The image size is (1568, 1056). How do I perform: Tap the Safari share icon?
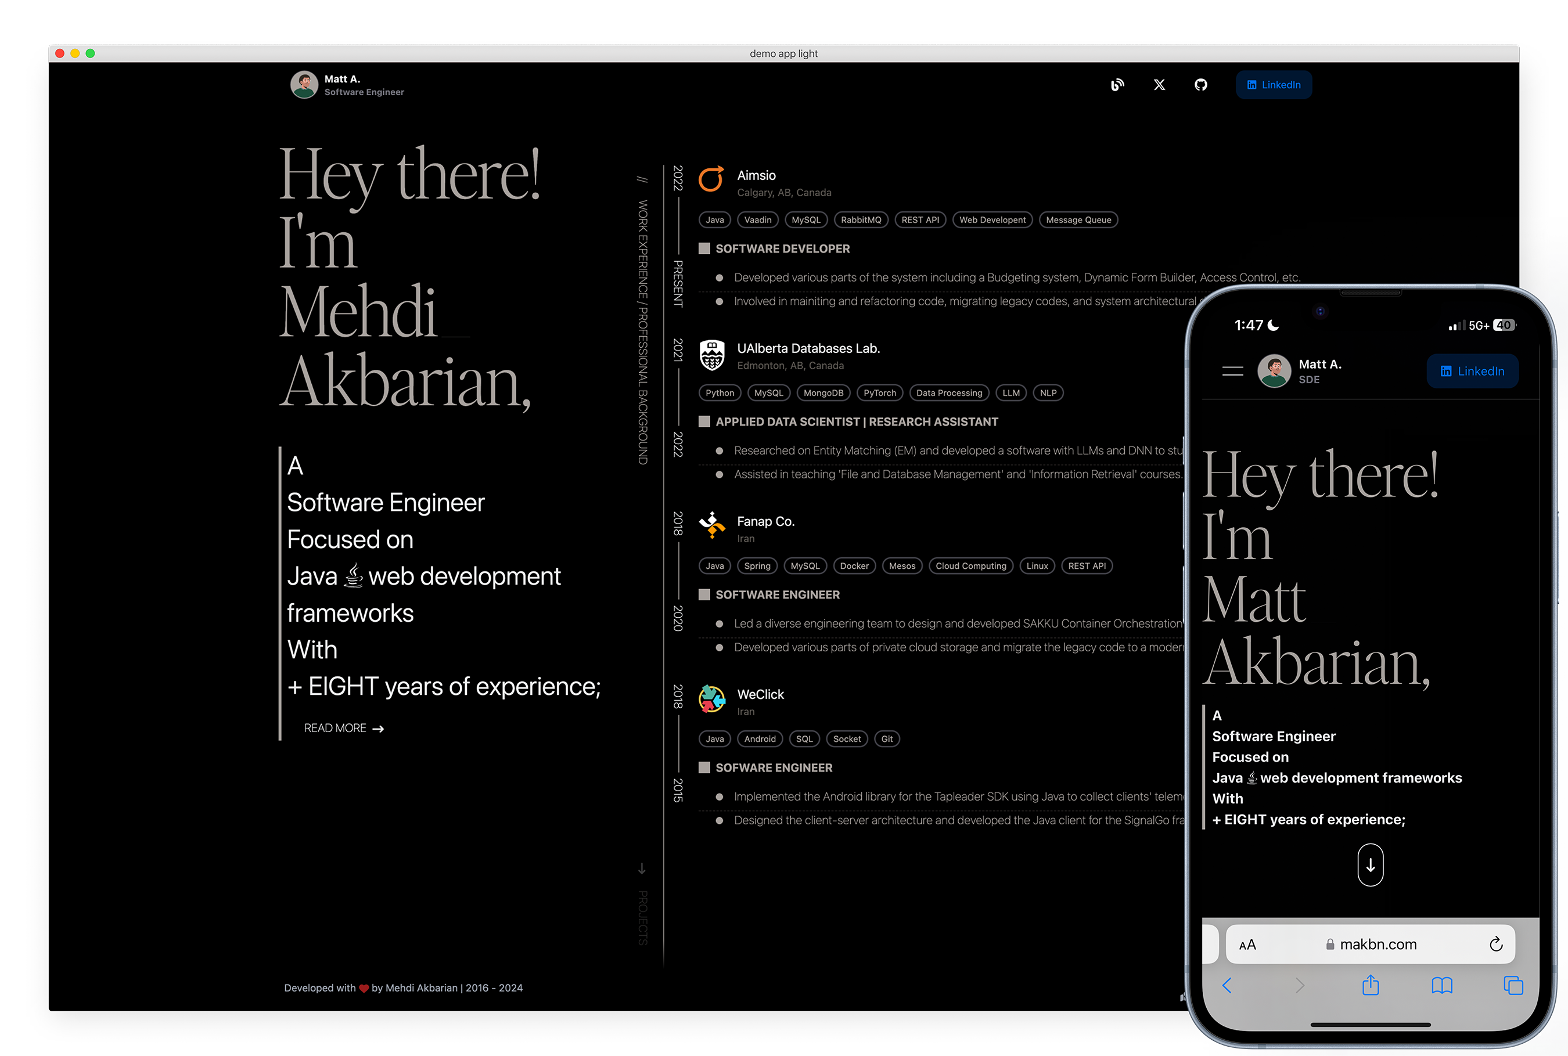click(1371, 985)
